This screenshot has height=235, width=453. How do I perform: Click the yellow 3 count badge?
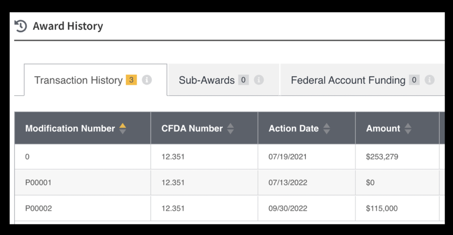[131, 80]
